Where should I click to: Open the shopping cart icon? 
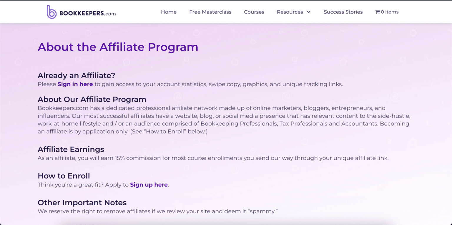[x=377, y=11]
